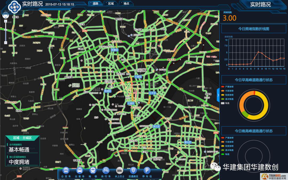Click the timestamp 2015-07-13 15:18:15

coord(59,4)
